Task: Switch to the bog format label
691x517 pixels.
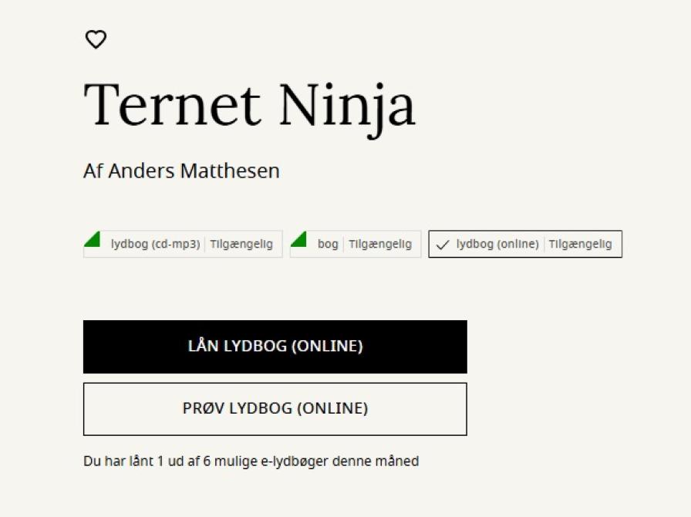Action: coord(328,244)
